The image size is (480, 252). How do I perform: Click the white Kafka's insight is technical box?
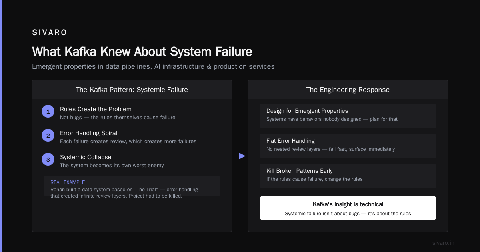coord(348,208)
